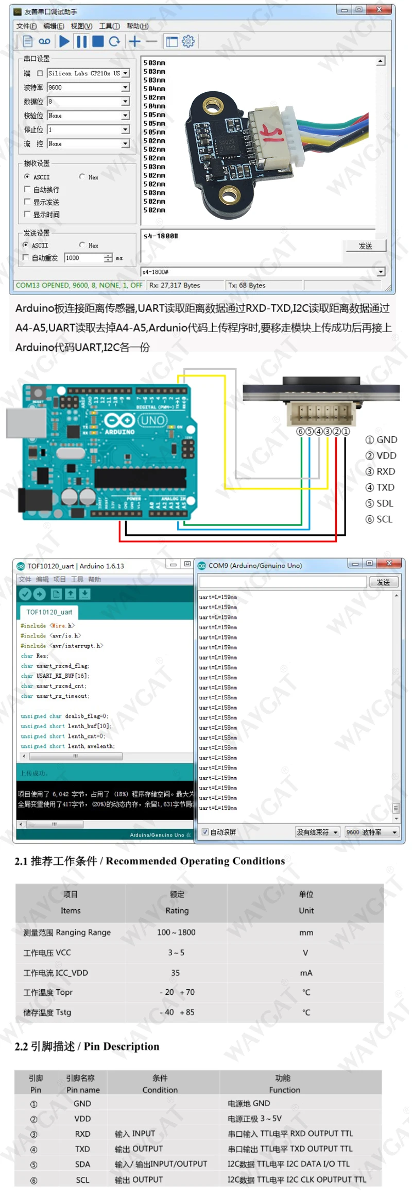The width and height of the screenshot is (412, 1196).
Task: Select ASCII radio under 发送设置
Action: click(26, 245)
